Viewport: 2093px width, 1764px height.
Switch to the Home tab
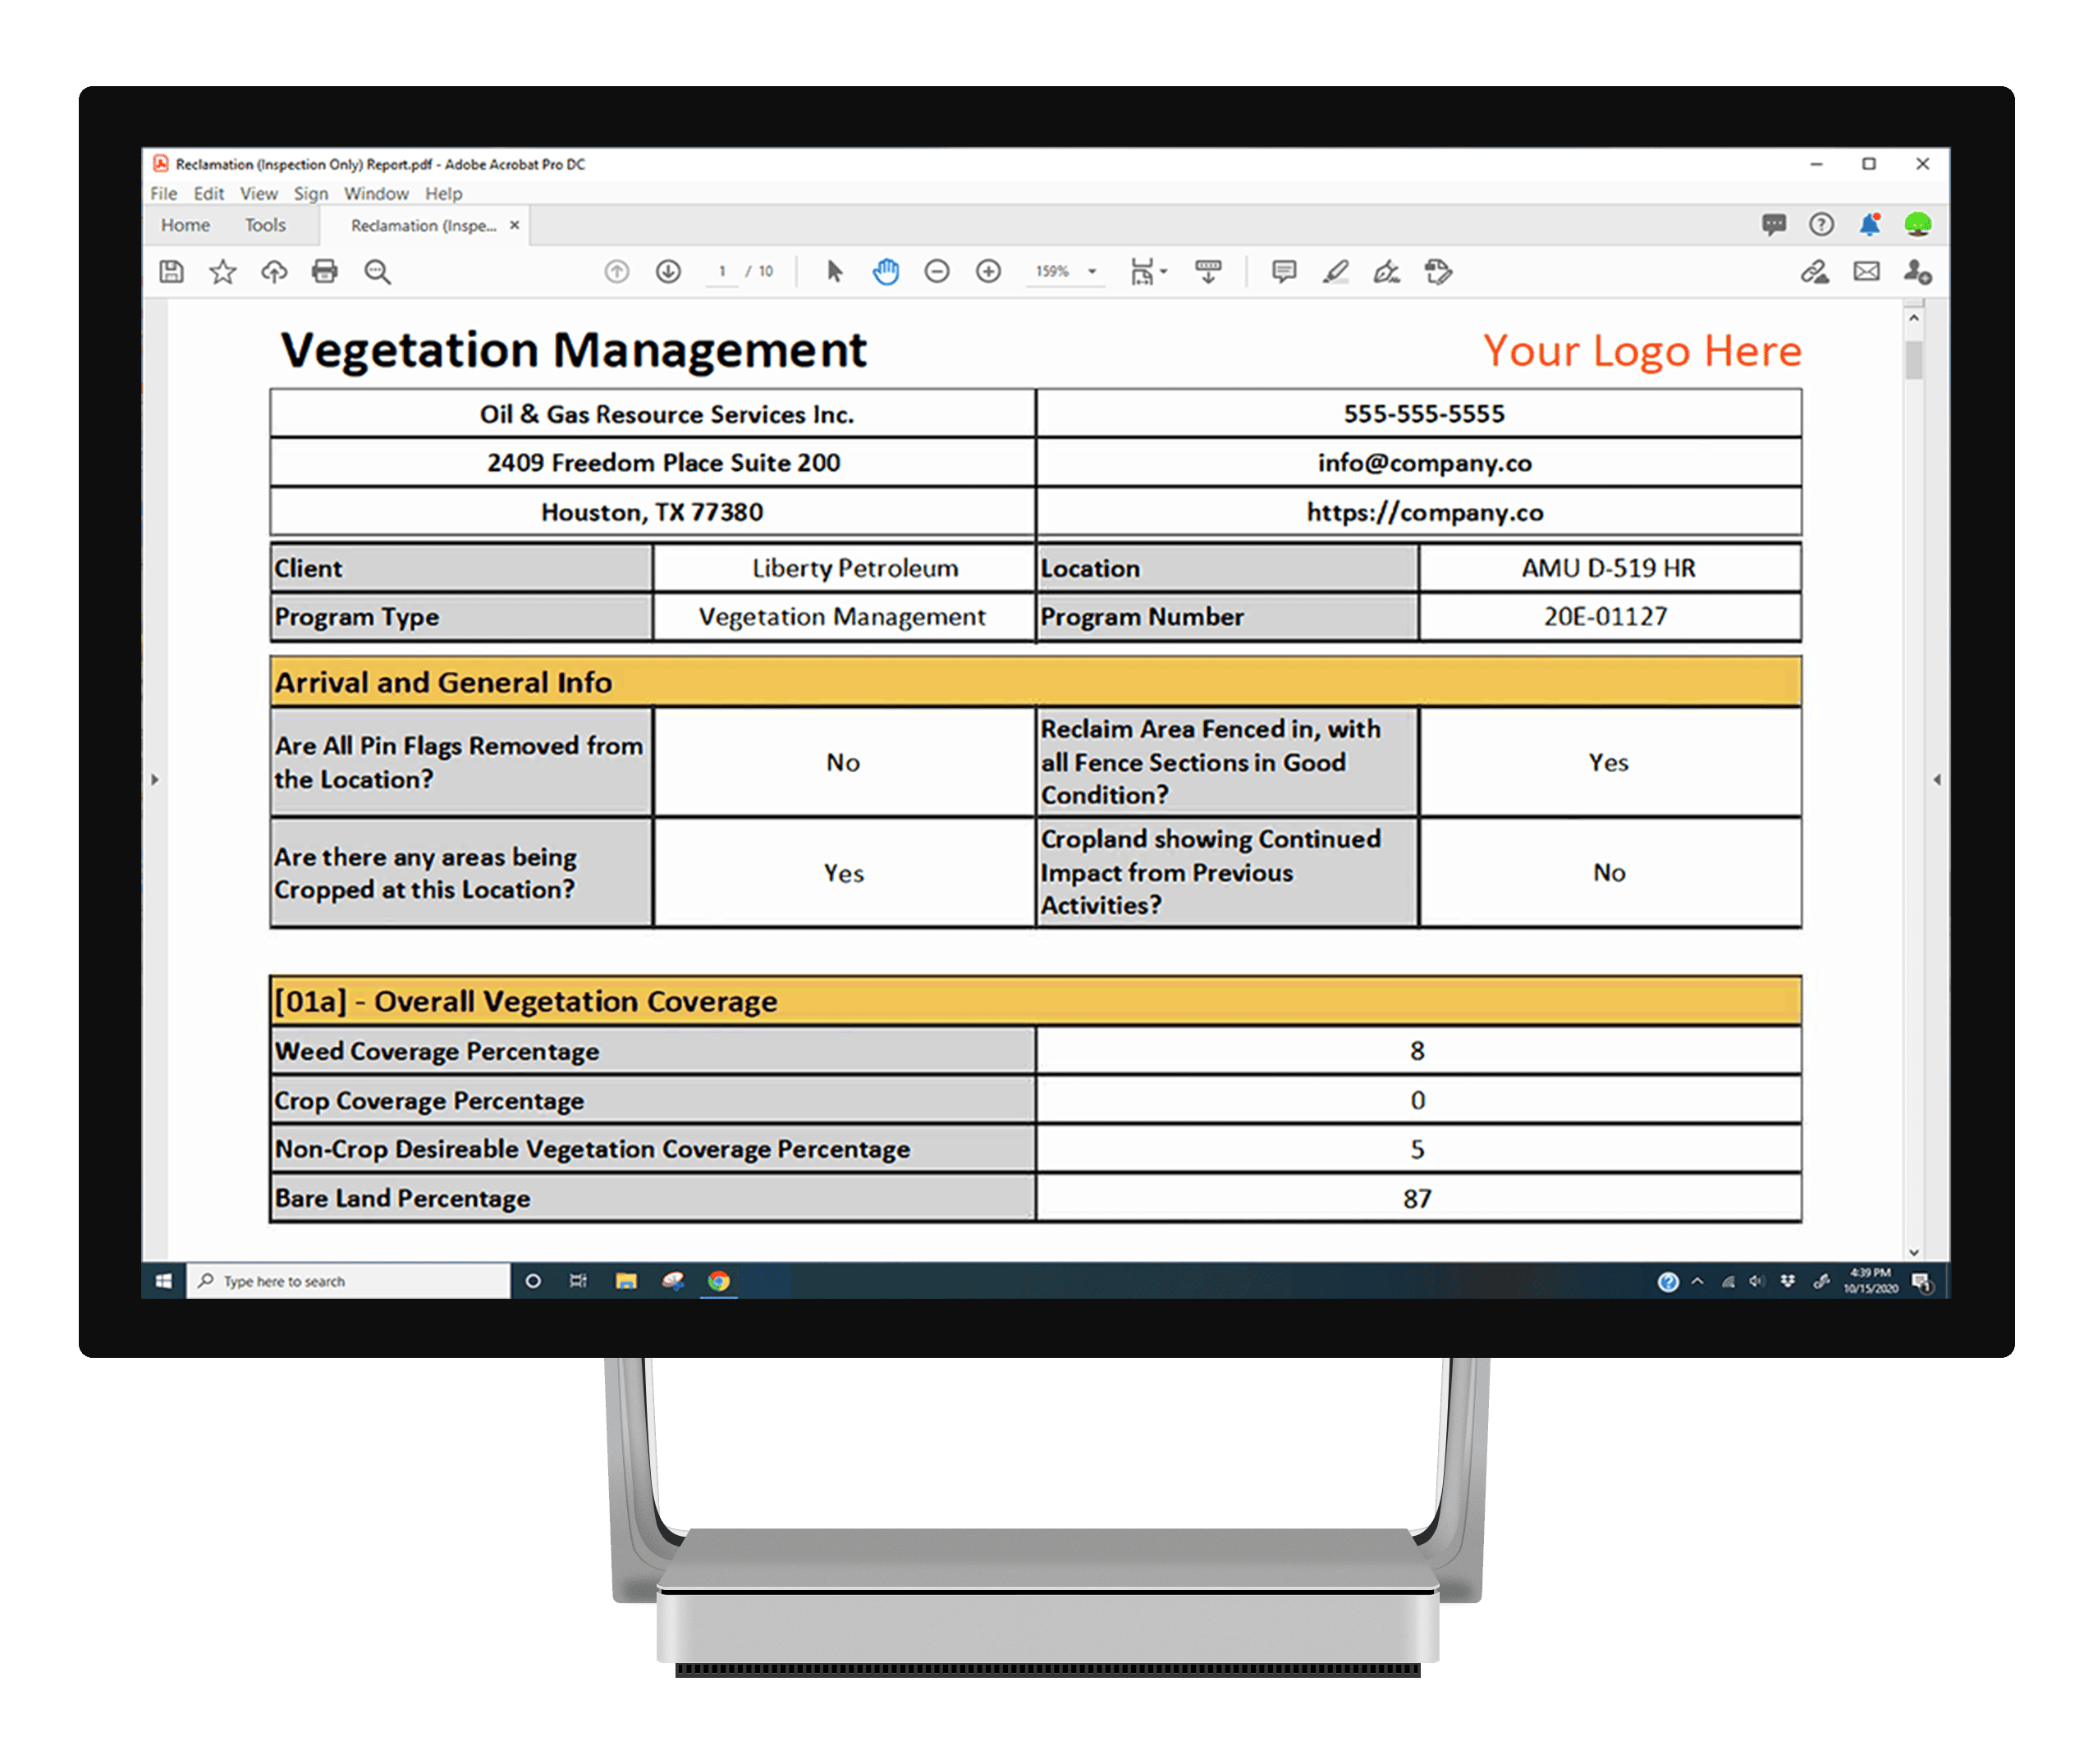185,225
